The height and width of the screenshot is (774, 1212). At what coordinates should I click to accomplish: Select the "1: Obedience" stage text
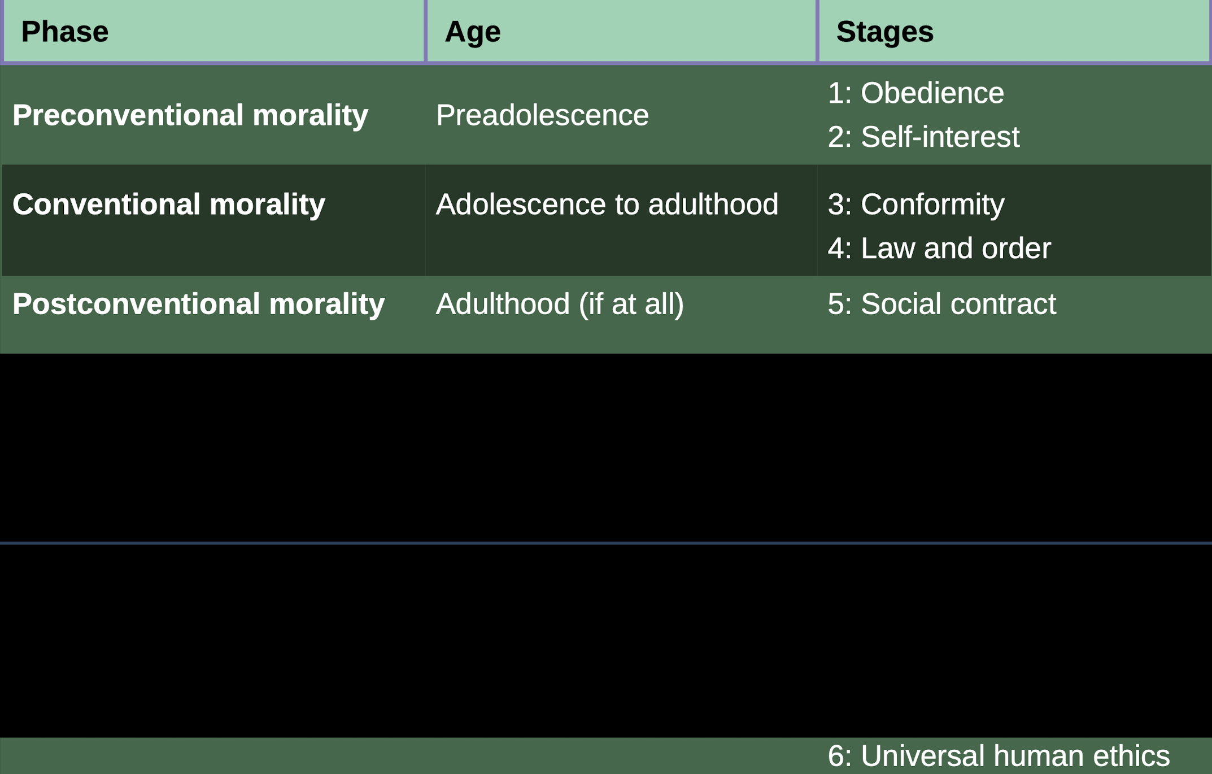tap(915, 93)
